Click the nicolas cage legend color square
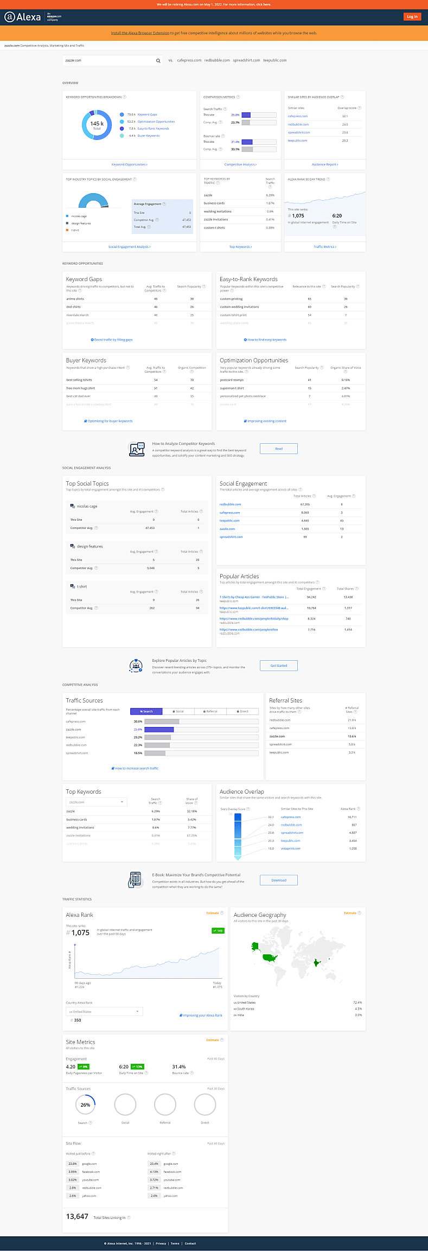Image resolution: width=428 pixels, height=1251 pixels. coord(67,216)
